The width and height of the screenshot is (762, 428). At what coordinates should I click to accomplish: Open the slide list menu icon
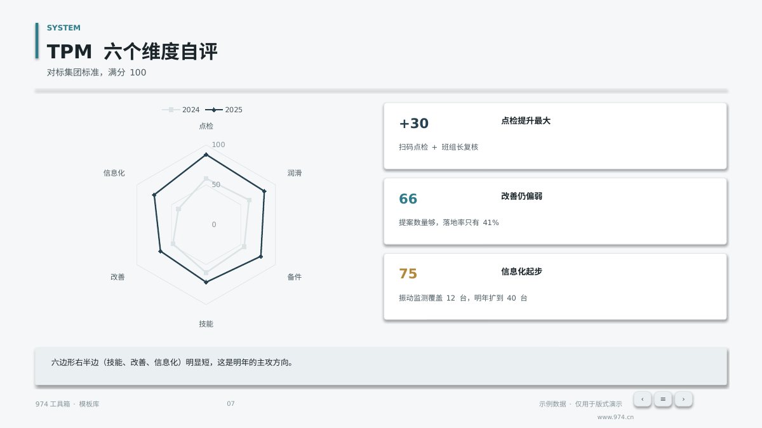(x=663, y=399)
